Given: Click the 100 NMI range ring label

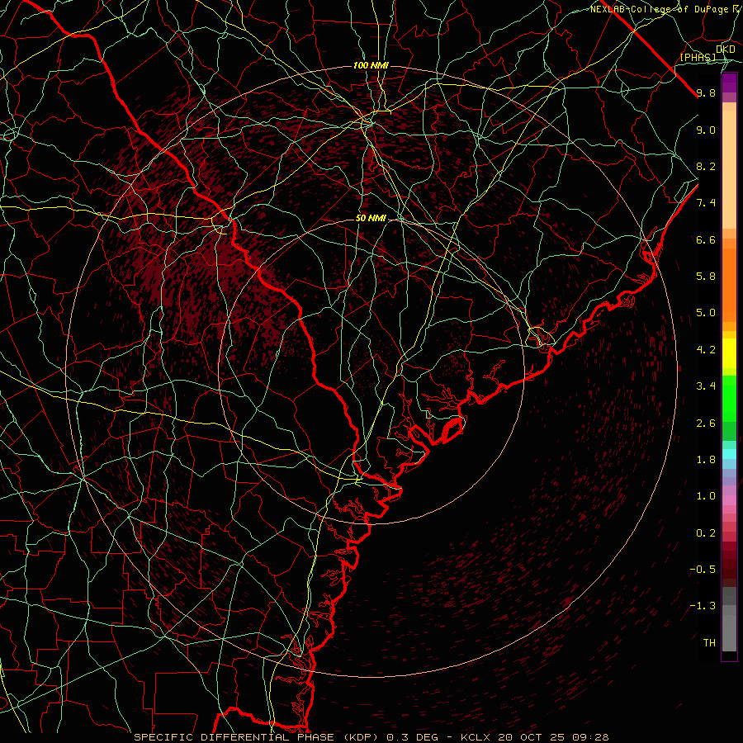Looking at the screenshot, I should tap(371, 65).
